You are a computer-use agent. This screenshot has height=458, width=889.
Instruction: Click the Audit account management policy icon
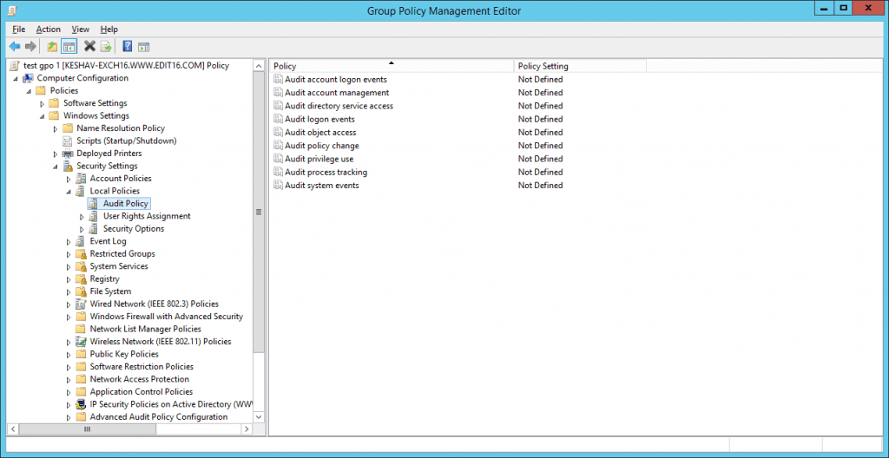(x=278, y=93)
